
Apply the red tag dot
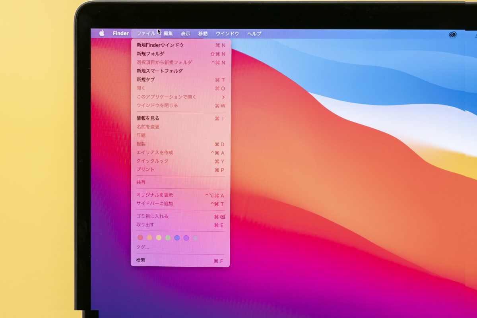point(140,238)
